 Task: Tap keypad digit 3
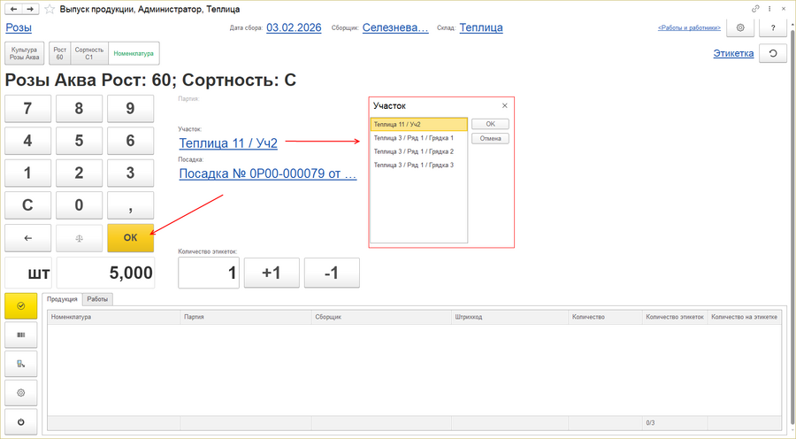[x=131, y=173]
